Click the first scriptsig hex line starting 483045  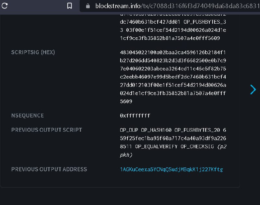pyautogui.click(x=173, y=53)
